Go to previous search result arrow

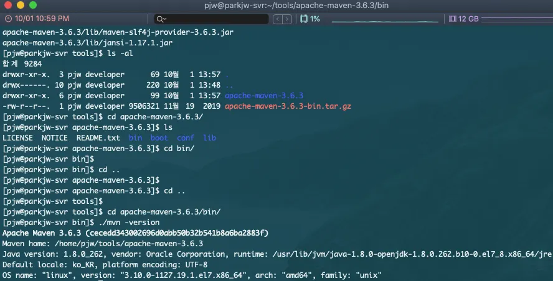[278, 19]
